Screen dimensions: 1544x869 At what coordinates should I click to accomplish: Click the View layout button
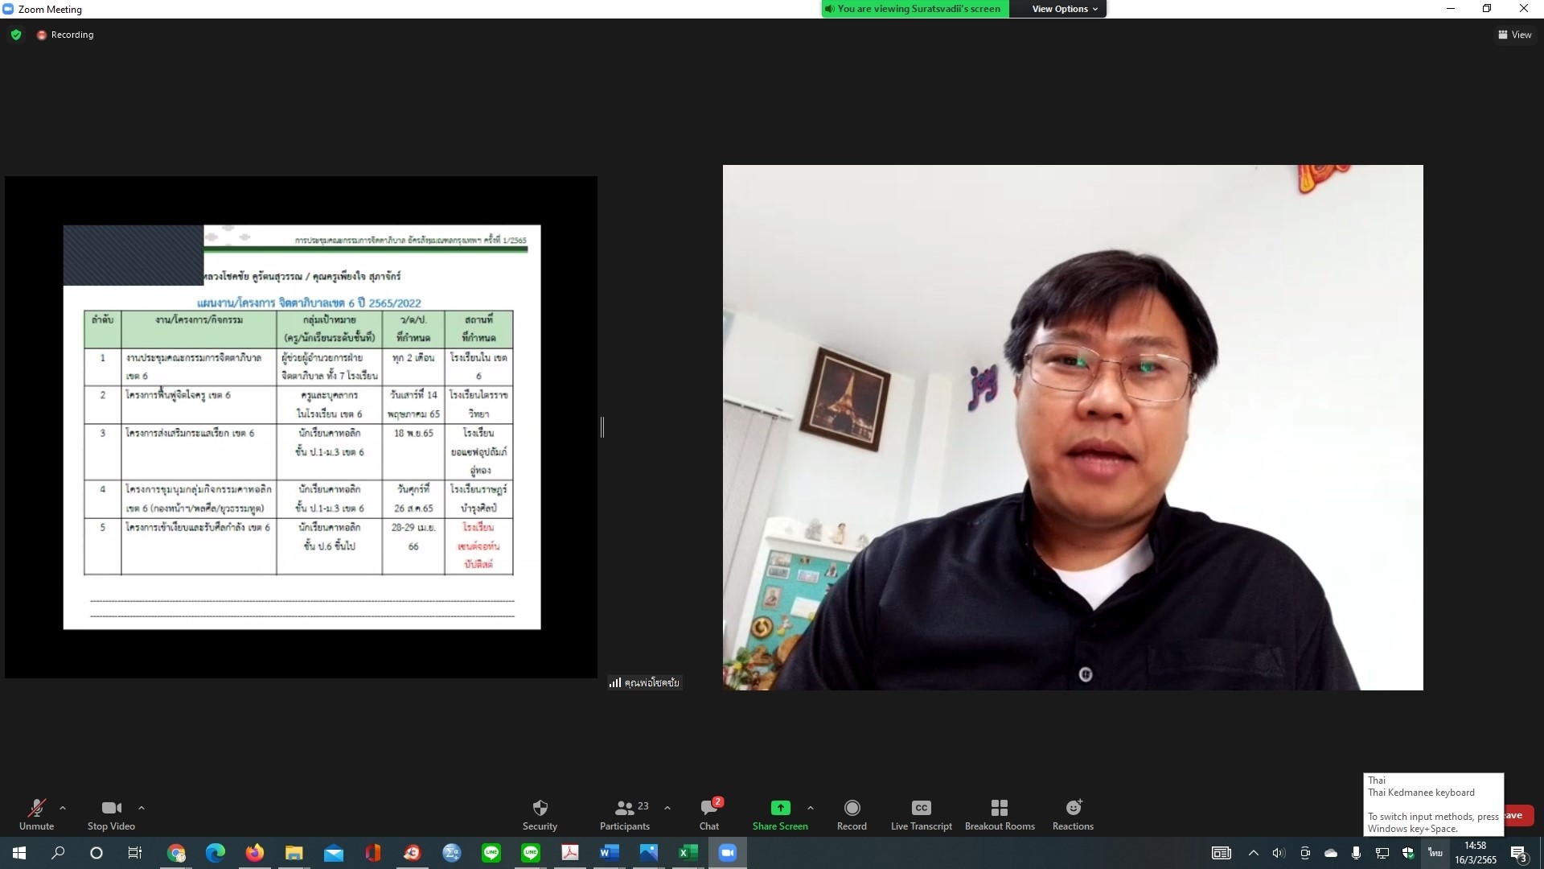pos(1514,35)
